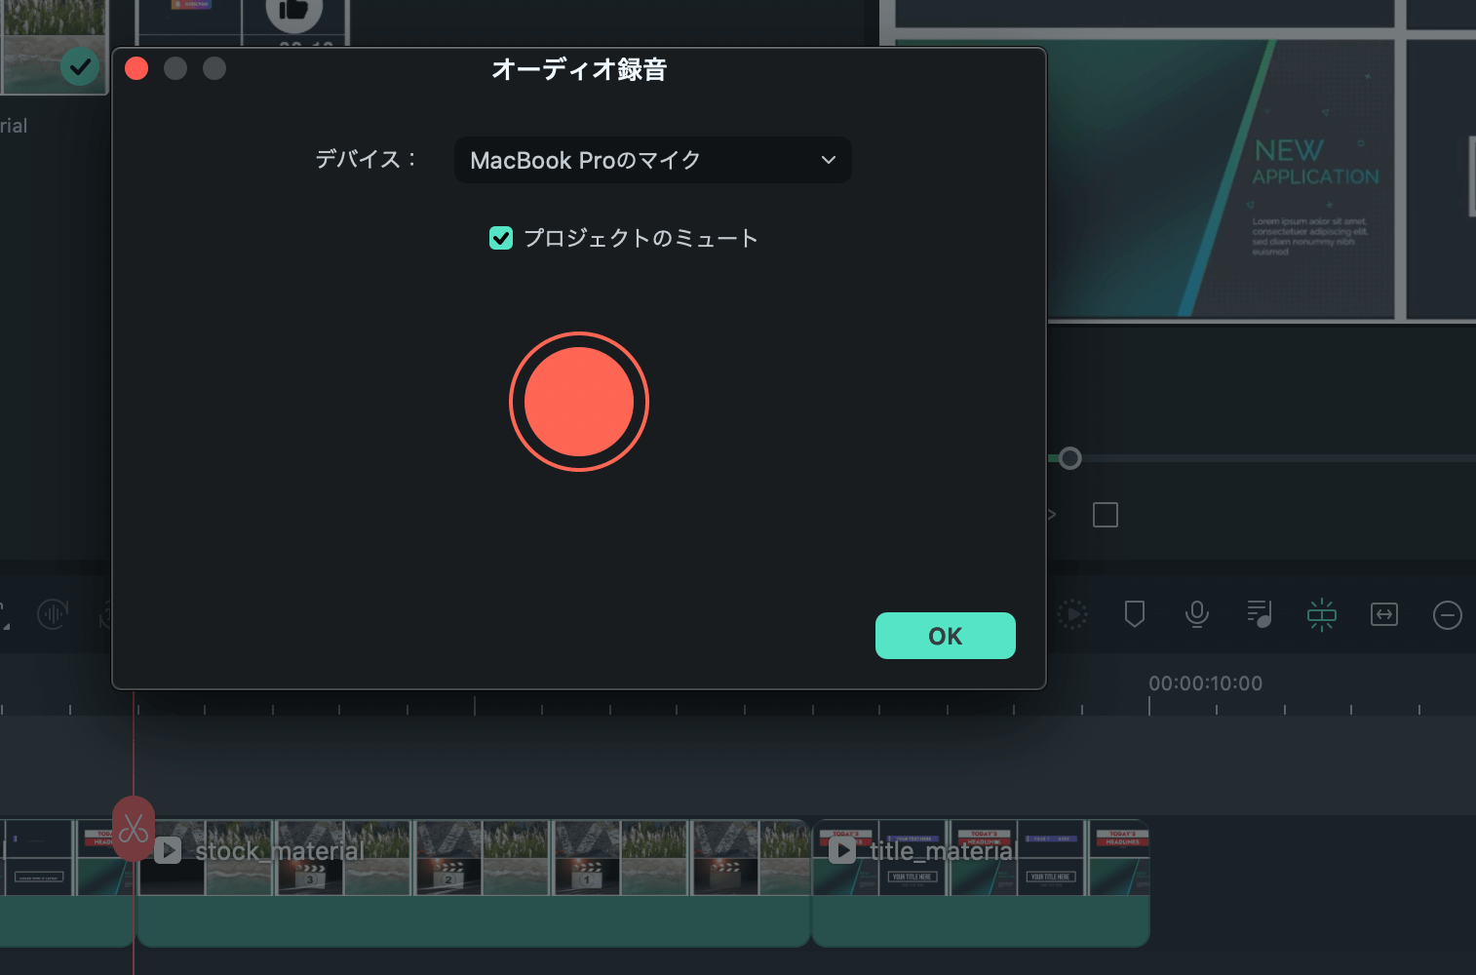Image resolution: width=1476 pixels, height=975 pixels.
Task: Click the media thumbnail with the green checkmark
Action: [54, 47]
